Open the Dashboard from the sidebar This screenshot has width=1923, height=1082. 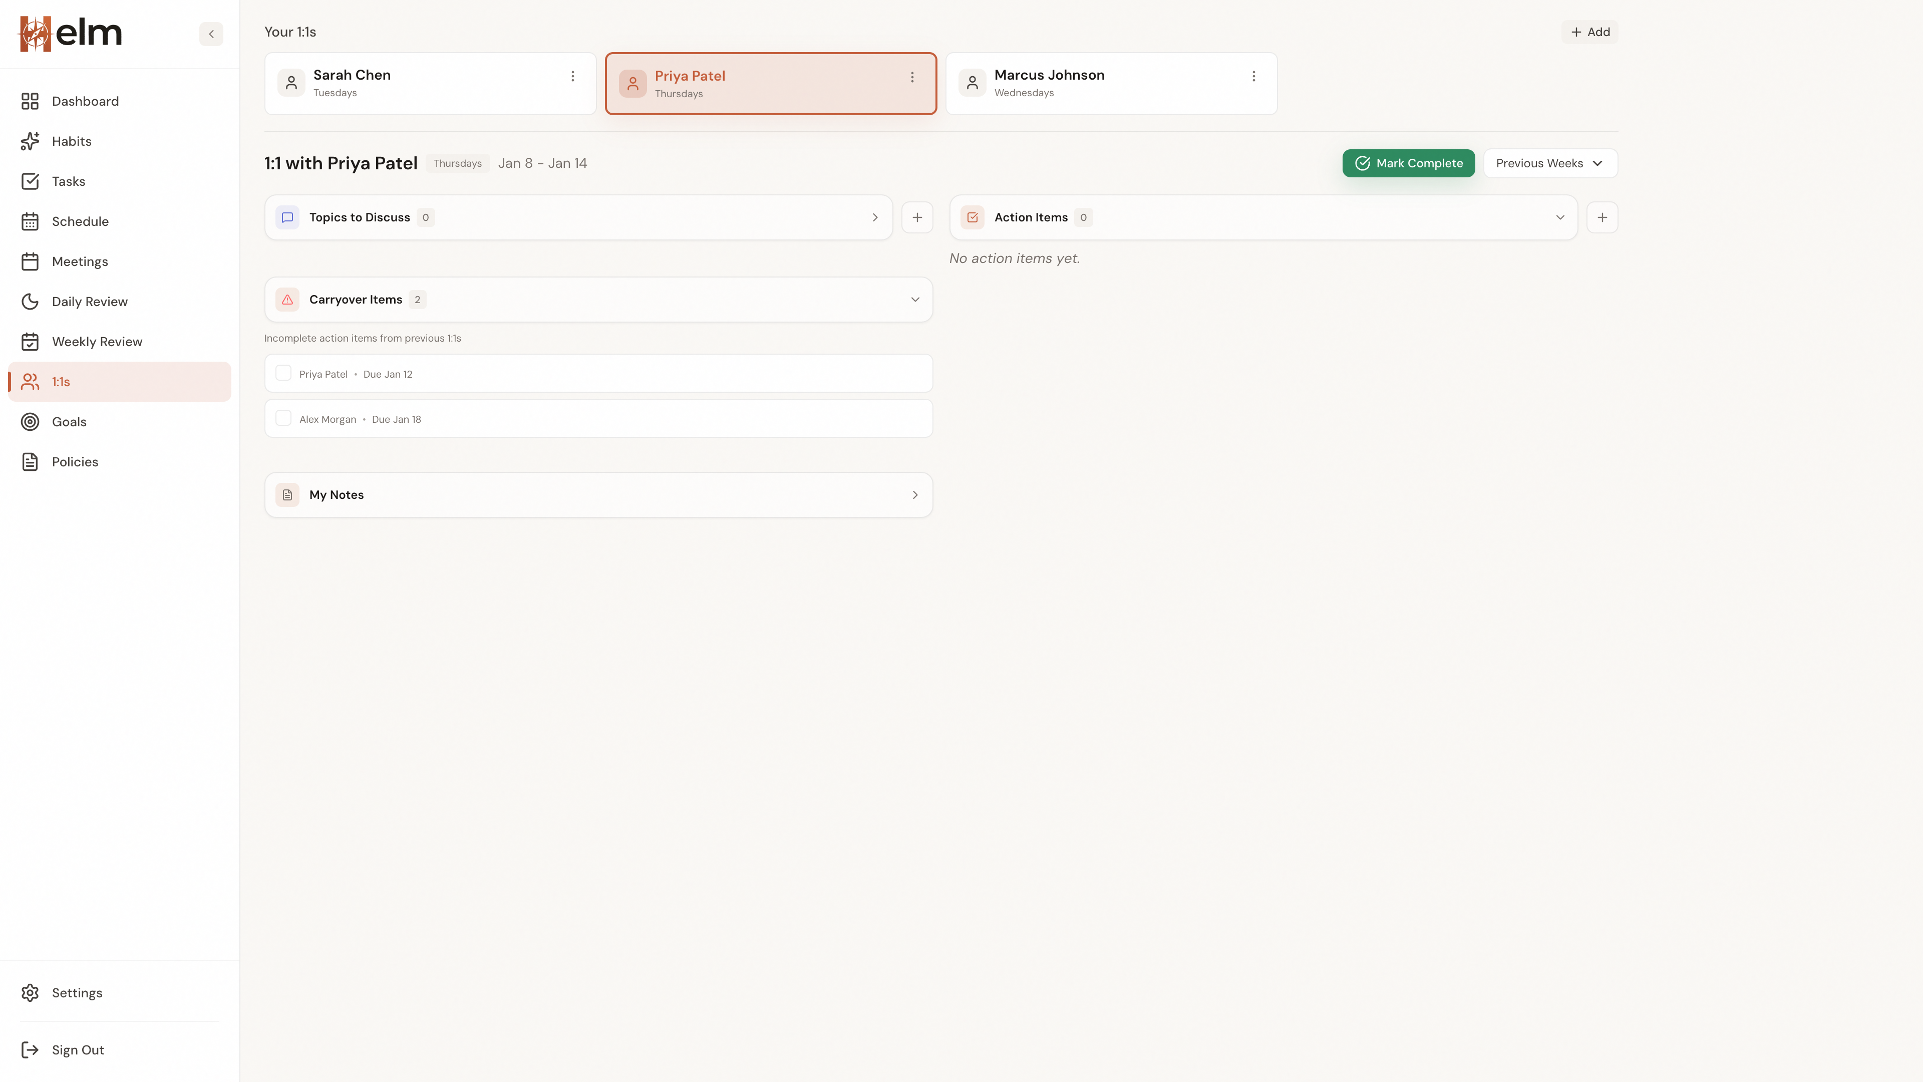[x=84, y=101]
